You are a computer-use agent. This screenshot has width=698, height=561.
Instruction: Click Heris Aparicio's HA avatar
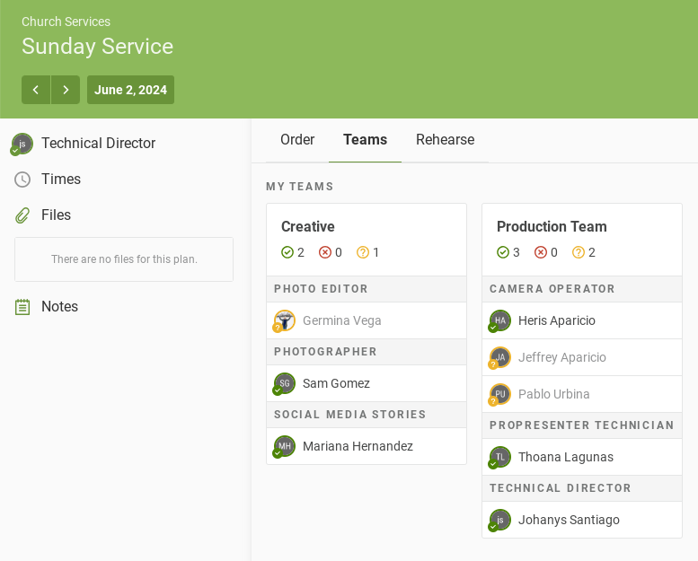tap(500, 320)
